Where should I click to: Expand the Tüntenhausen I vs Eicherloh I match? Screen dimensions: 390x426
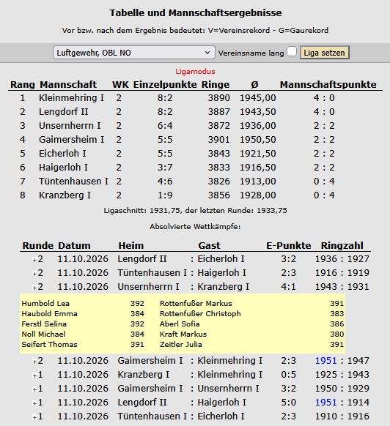tap(34, 417)
